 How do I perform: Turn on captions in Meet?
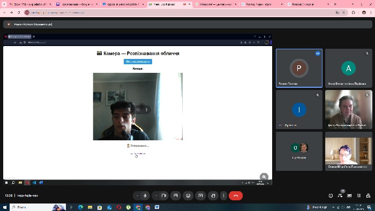tap(176, 195)
